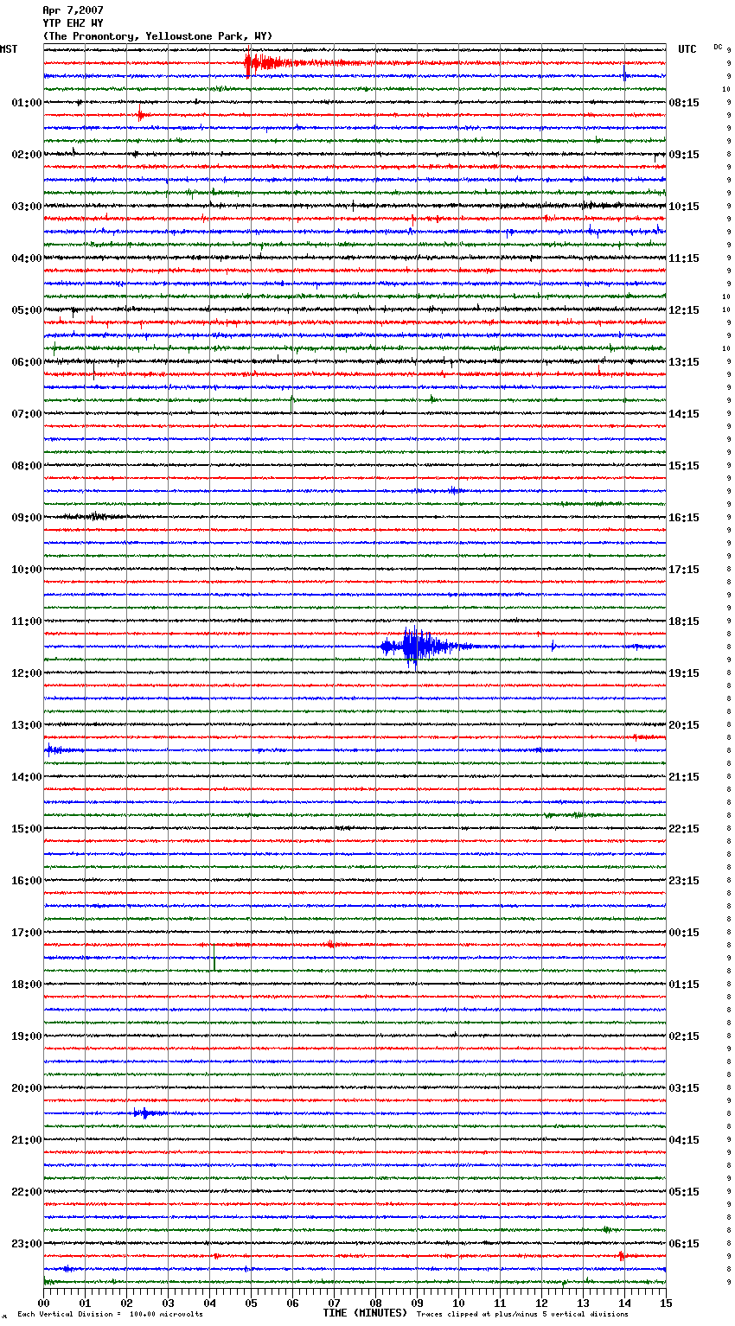Select the 06:00 MST time label

coord(27,362)
